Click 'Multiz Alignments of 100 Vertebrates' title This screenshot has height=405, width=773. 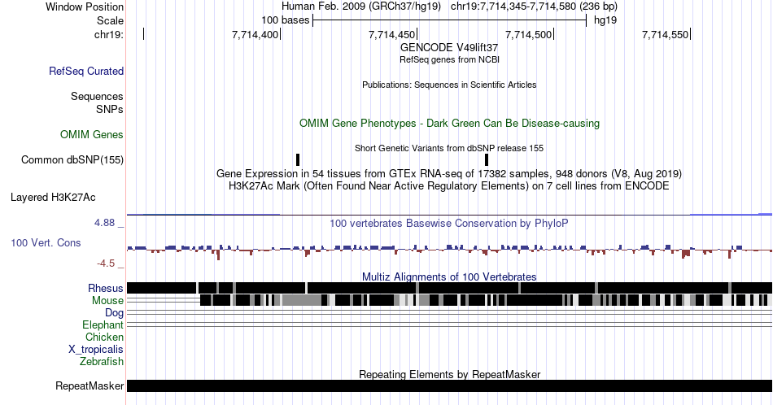(x=449, y=277)
